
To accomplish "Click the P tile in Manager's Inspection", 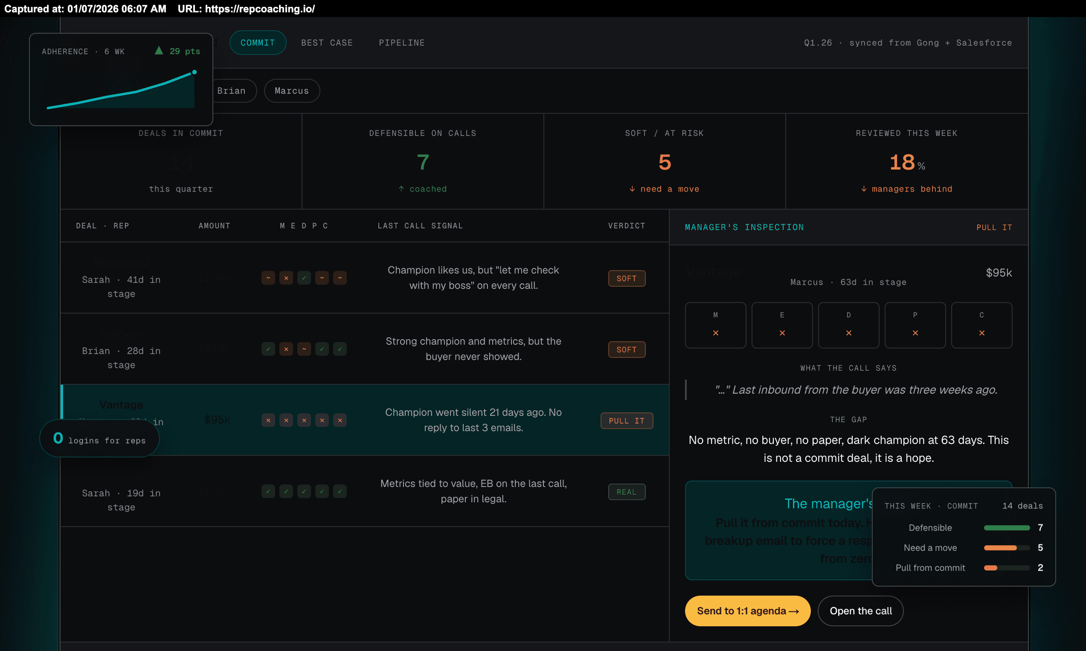I will (x=915, y=325).
